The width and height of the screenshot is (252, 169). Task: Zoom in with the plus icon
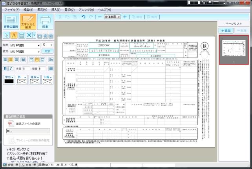click(125, 17)
